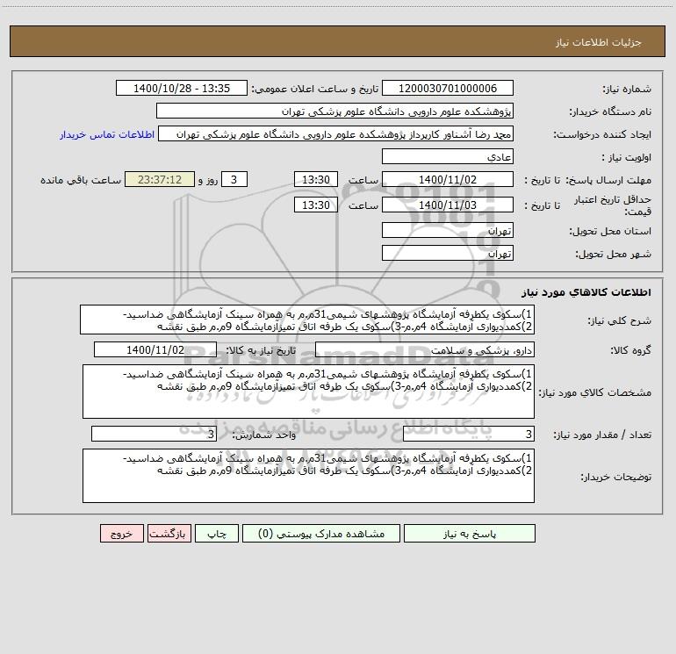Click the استان محل تحویل field تهران
The height and width of the screenshot is (654, 676).
point(448,230)
